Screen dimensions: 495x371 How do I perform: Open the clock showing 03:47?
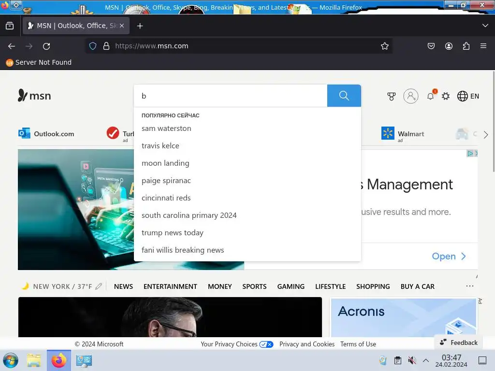451,360
